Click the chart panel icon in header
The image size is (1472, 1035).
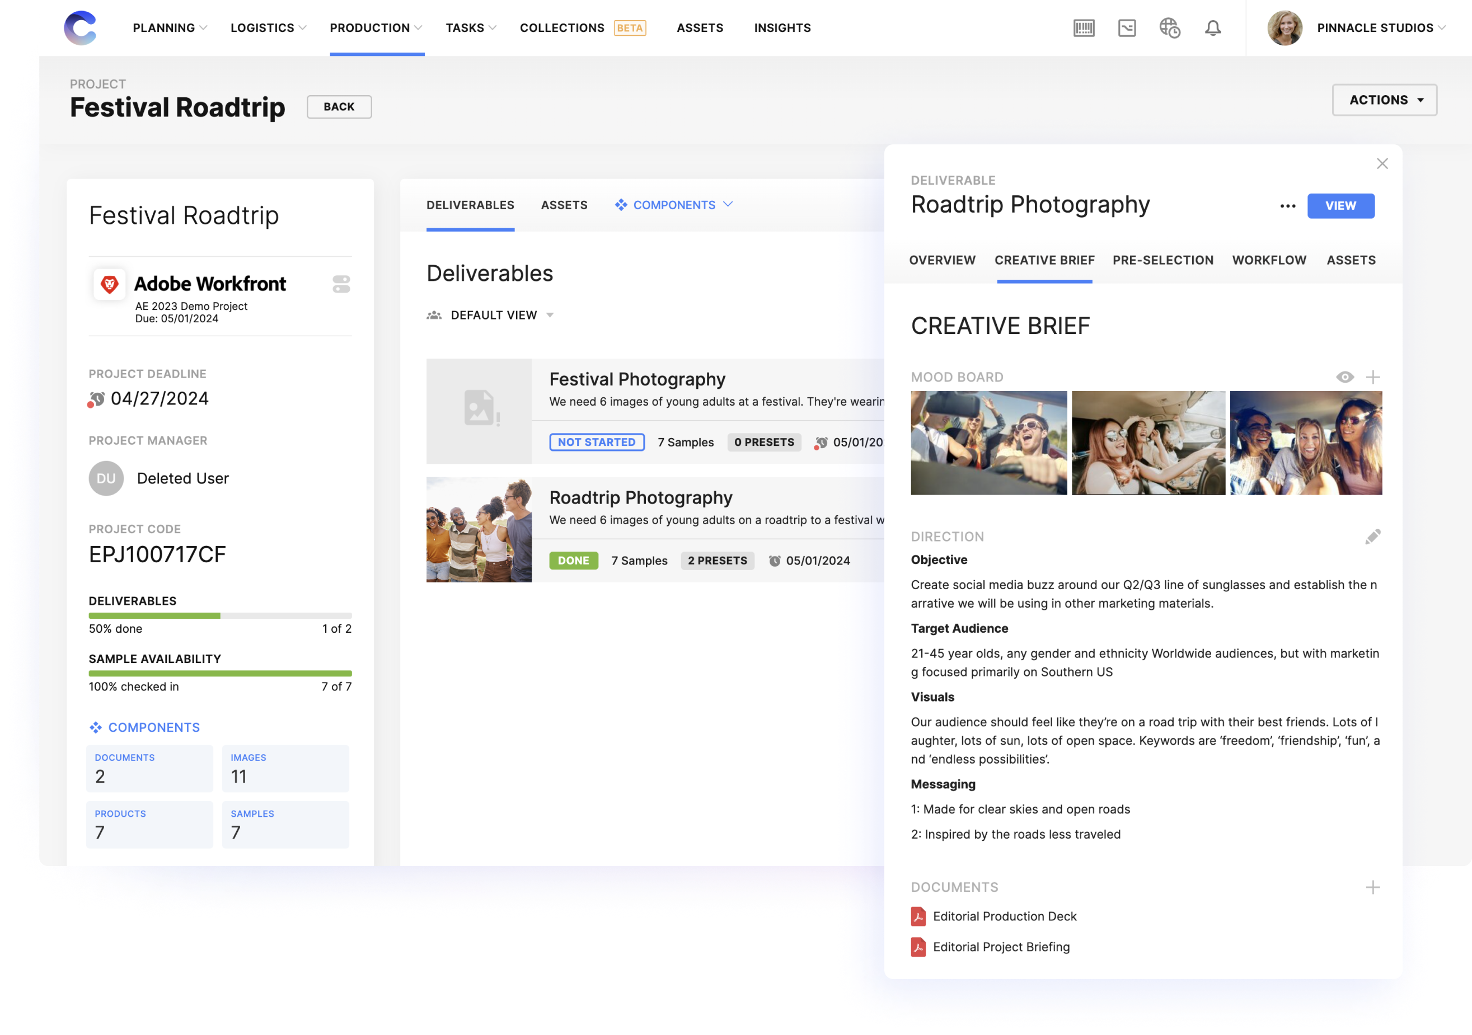(1127, 28)
